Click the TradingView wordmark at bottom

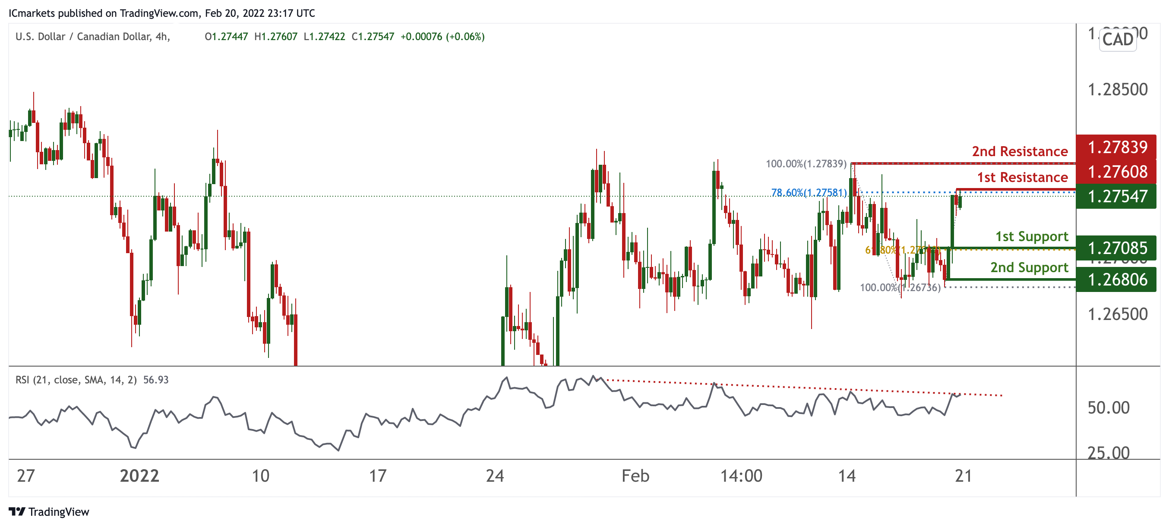coord(59,511)
